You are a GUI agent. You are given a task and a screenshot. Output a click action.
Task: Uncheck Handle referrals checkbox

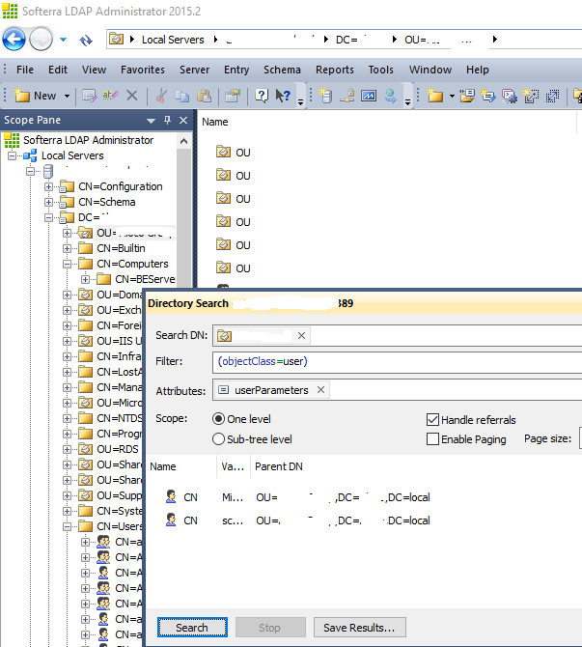click(x=432, y=420)
